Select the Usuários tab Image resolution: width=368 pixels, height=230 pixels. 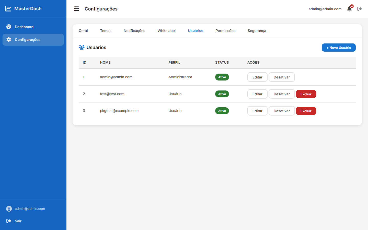point(195,31)
